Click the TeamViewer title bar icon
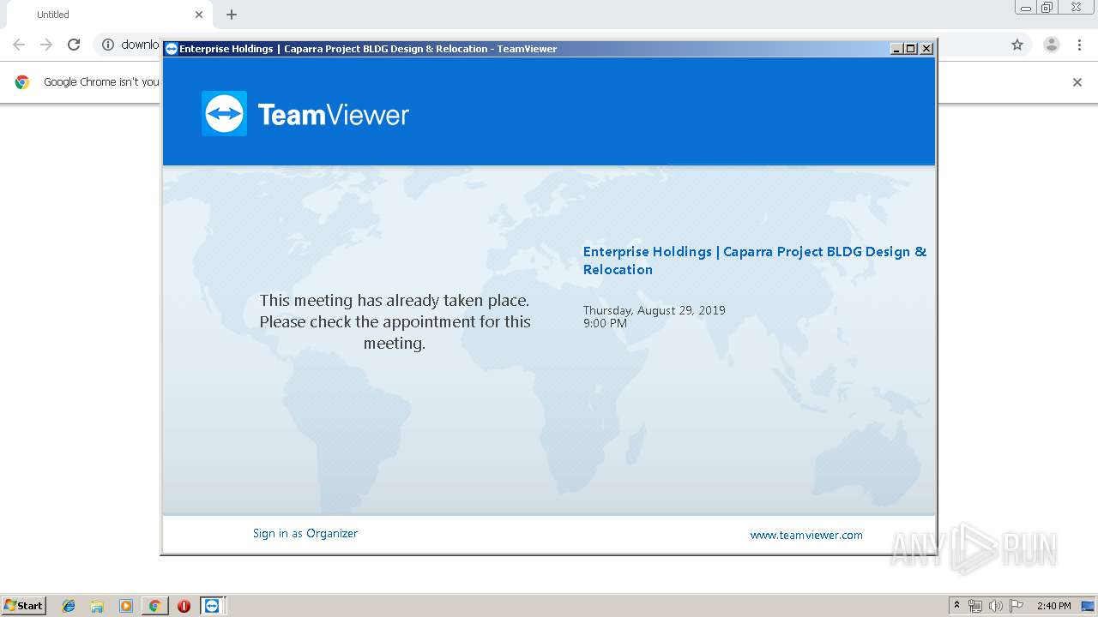This screenshot has height=617, width=1098. (172, 49)
